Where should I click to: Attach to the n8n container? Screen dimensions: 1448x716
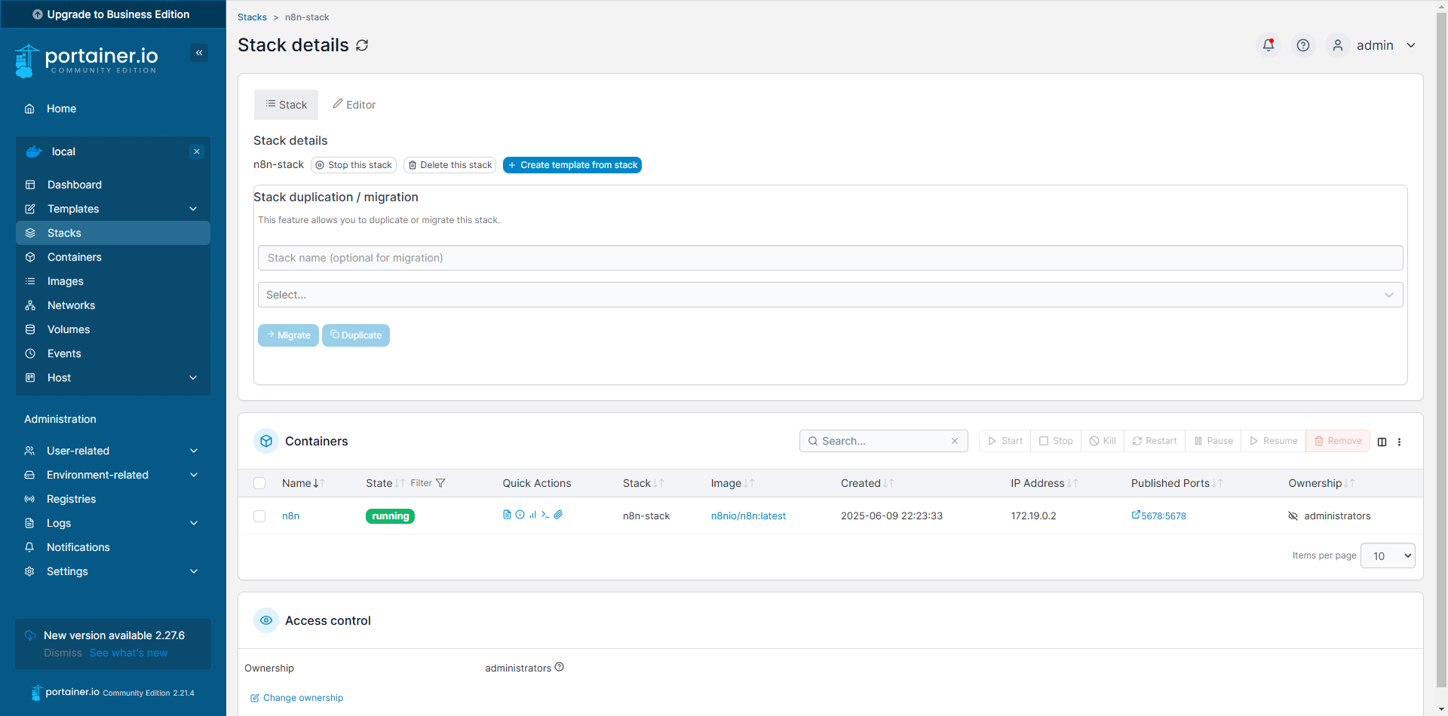coord(558,514)
